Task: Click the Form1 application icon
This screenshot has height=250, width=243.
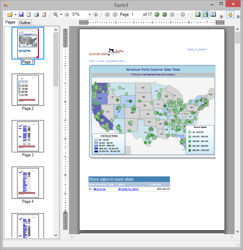Action: pos(6,5)
